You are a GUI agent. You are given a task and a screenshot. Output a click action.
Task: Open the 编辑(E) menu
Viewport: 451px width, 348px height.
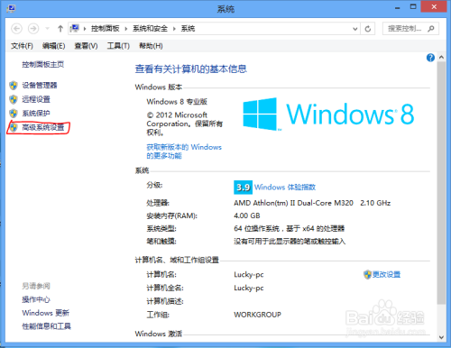click(53, 46)
